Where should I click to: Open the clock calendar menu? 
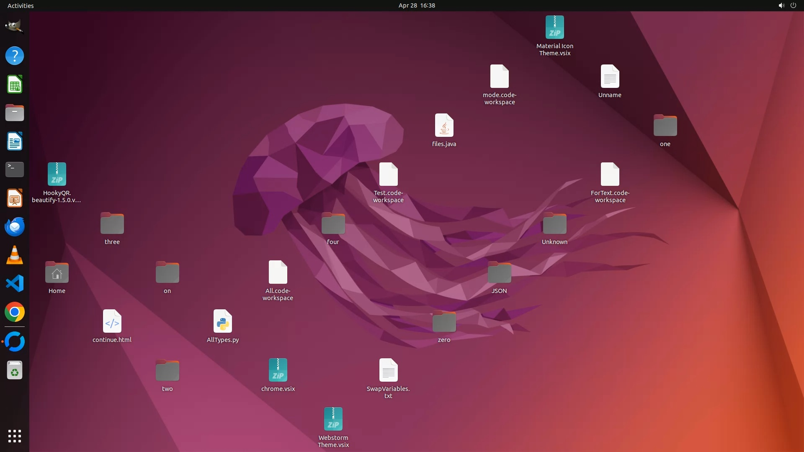coord(416,5)
